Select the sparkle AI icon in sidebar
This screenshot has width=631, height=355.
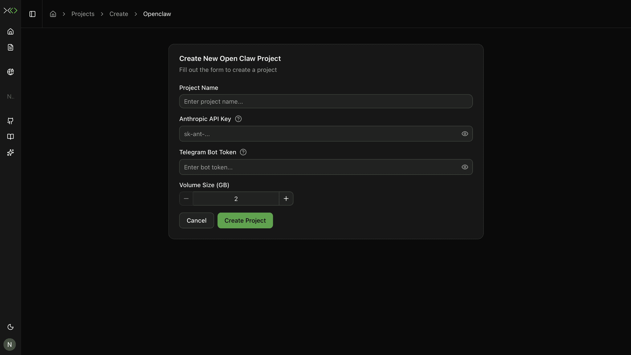(10, 153)
